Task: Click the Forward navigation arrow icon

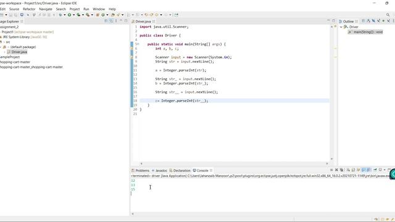Action: [x=166, y=15]
